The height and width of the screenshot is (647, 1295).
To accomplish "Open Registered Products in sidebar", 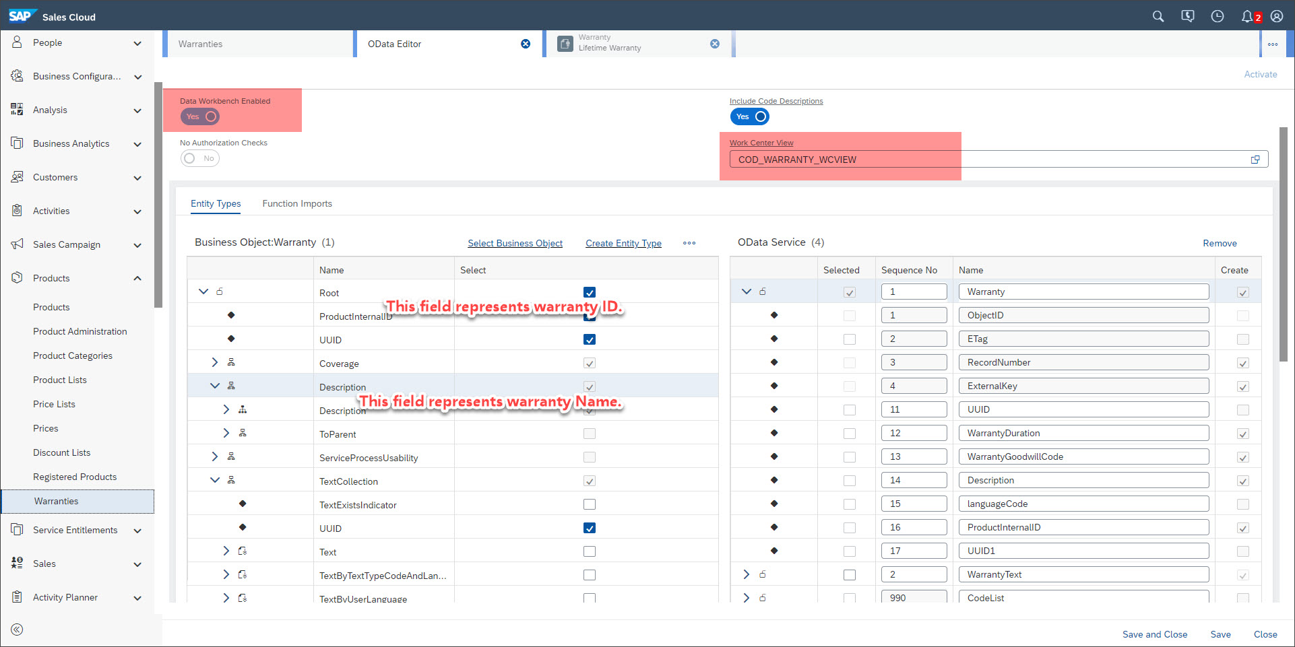I will coord(75,477).
